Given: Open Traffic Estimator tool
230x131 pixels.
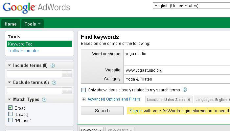Looking at the screenshot, I should (23, 50).
